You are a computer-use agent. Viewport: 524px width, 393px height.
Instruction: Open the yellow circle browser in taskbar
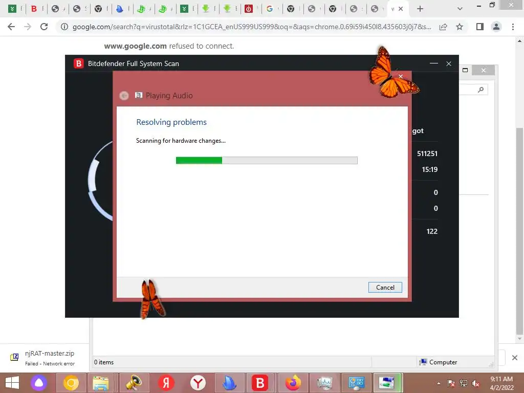[x=71, y=383]
